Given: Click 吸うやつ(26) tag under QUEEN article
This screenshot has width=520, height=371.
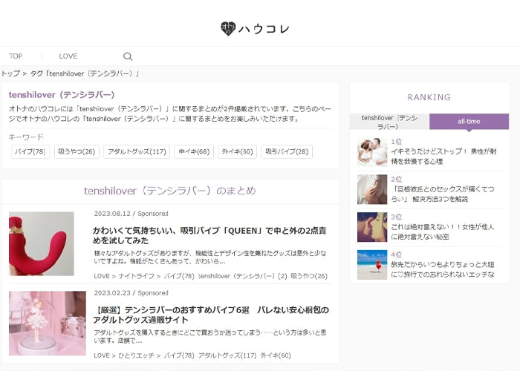Looking at the screenshot, I should [309, 276].
